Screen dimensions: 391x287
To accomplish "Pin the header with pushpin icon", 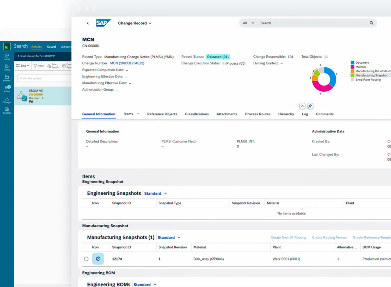I will coord(310,106).
